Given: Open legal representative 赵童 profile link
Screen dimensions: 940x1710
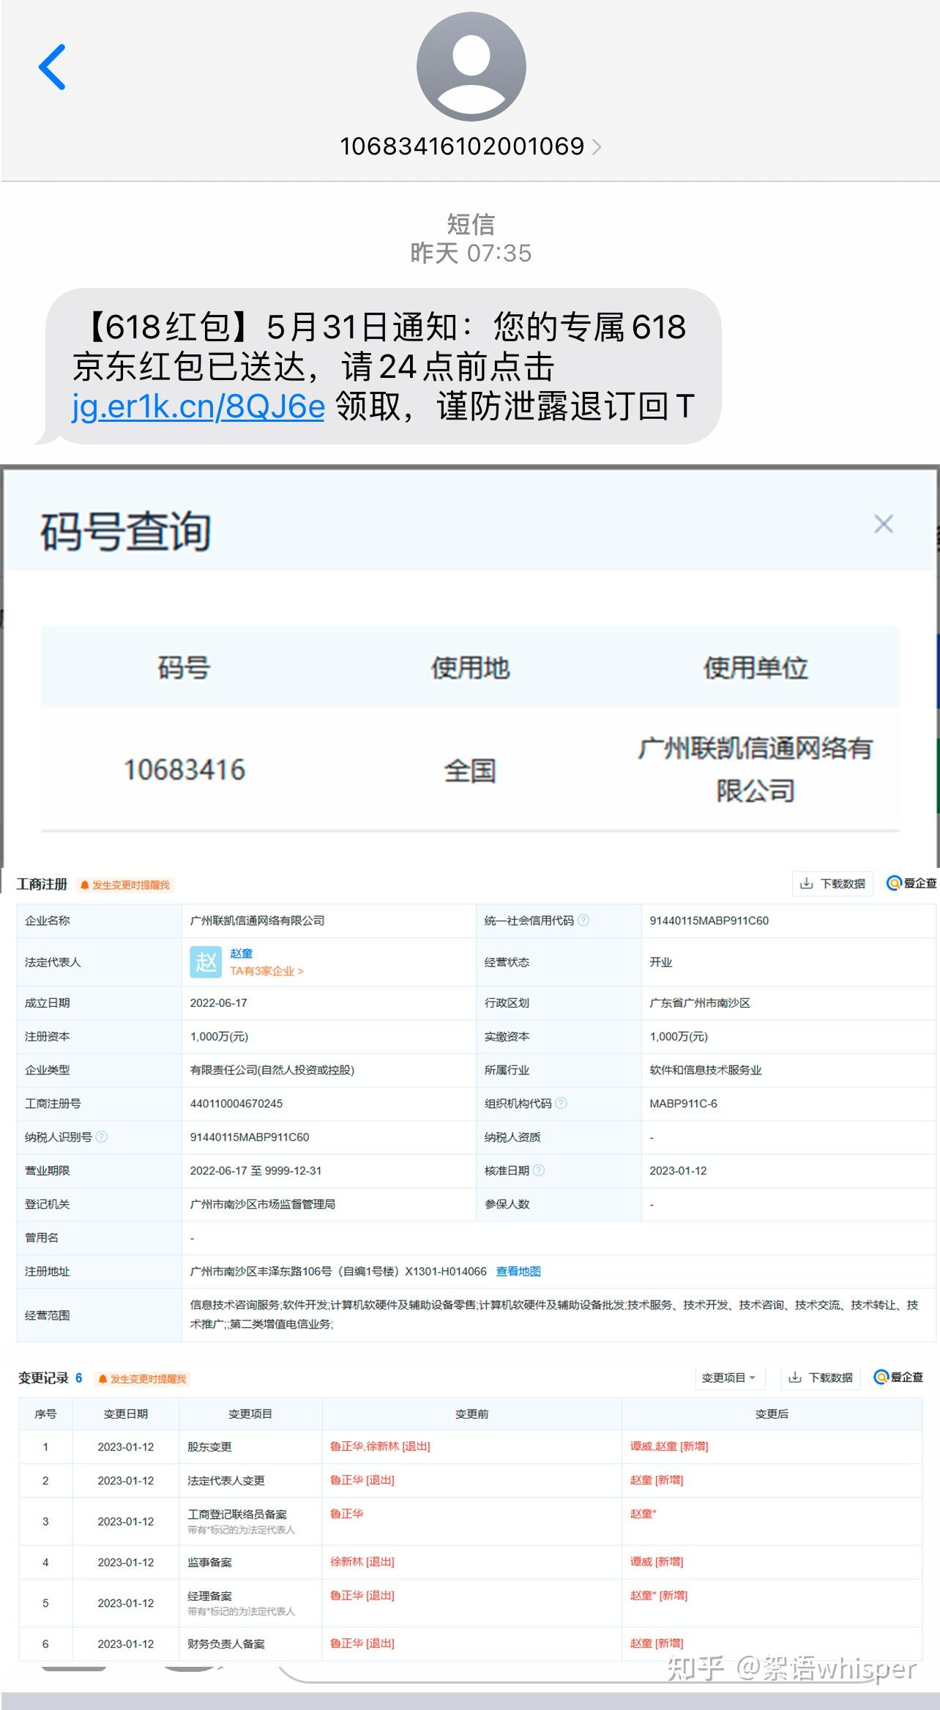Looking at the screenshot, I should click(241, 953).
